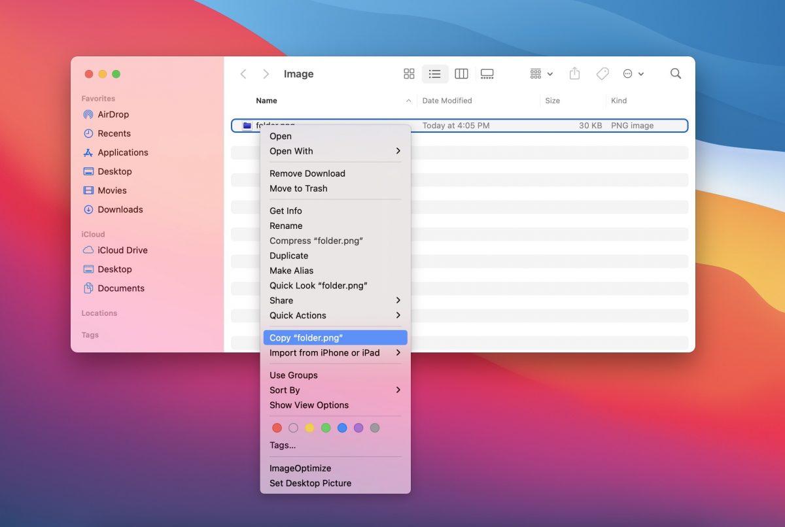Screen dimensions: 785x527
Task: Switch Finder to gallery view
Action: pyautogui.click(x=487, y=74)
